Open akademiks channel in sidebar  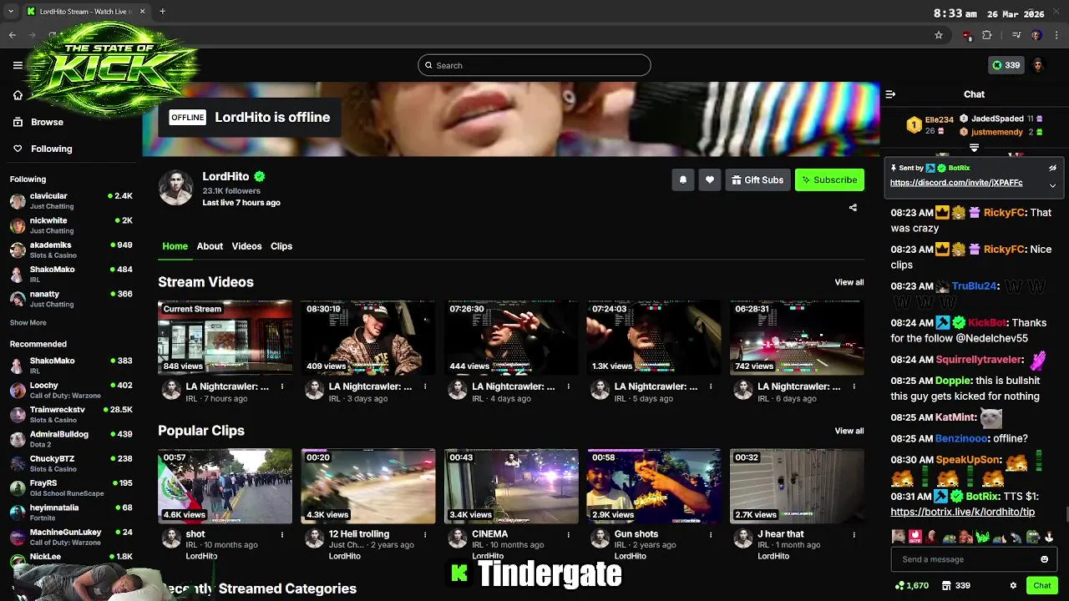[x=71, y=250]
